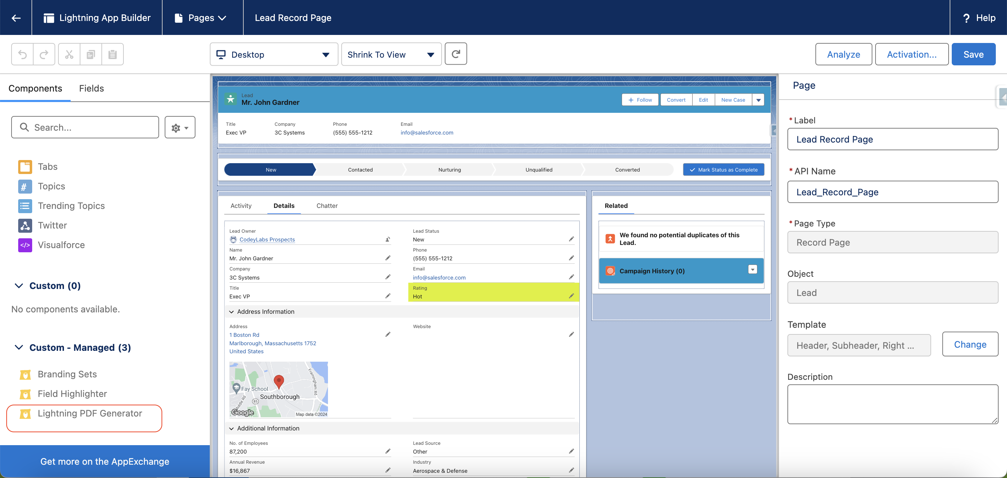Open the Desktop form factor dropdown
Image resolution: width=1007 pixels, height=478 pixels.
[x=274, y=54]
